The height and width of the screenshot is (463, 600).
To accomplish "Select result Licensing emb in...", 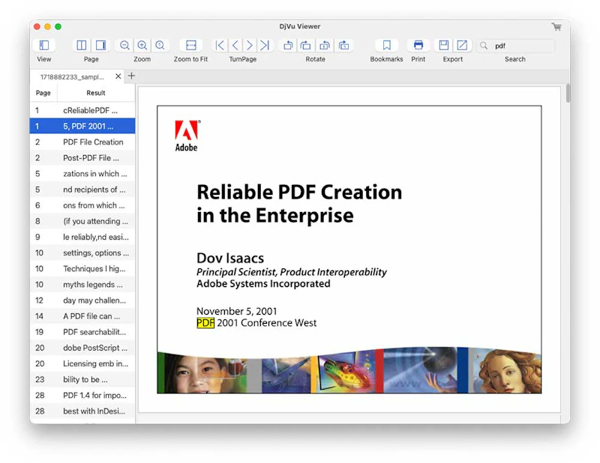I will coord(82,363).
